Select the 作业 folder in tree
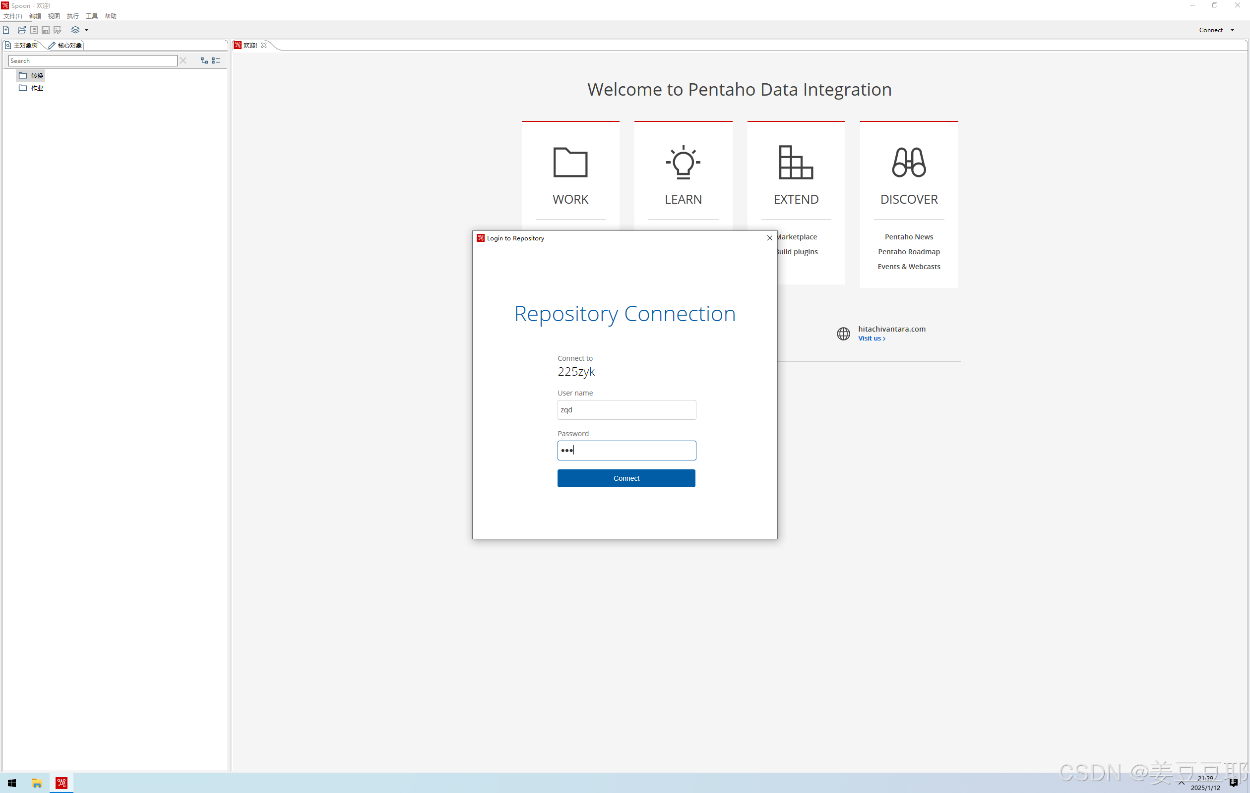1250x793 pixels. tap(36, 88)
